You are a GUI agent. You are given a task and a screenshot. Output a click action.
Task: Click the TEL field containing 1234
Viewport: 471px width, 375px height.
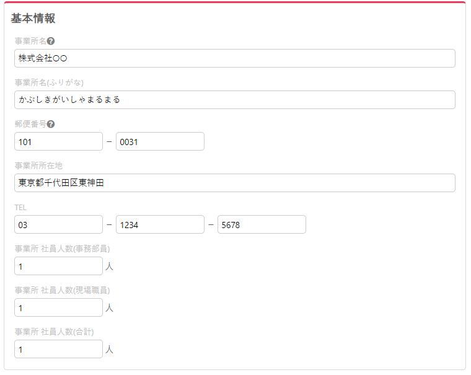click(x=160, y=224)
